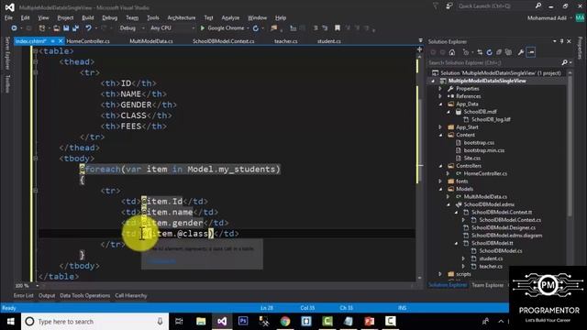The width and height of the screenshot is (587, 330).
Task: Click the Save file toolbar icon
Action: tap(66, 28)
